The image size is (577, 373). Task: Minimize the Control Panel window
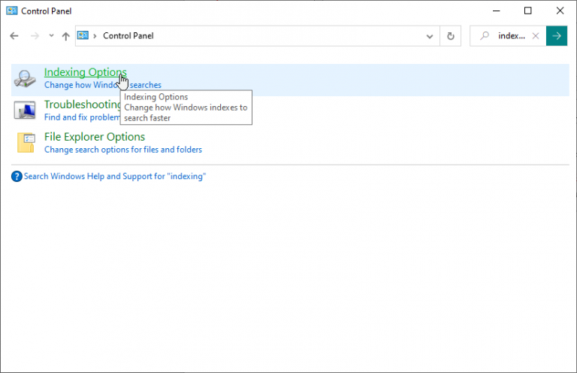pos(496,11)
